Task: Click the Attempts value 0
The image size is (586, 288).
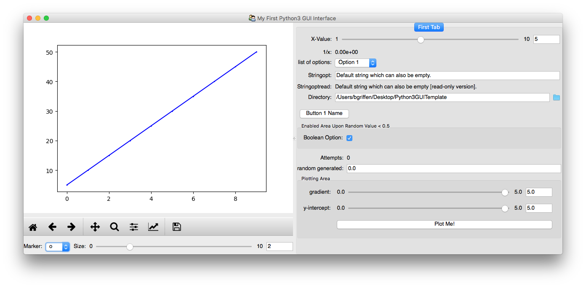Action: click(348, 158)
